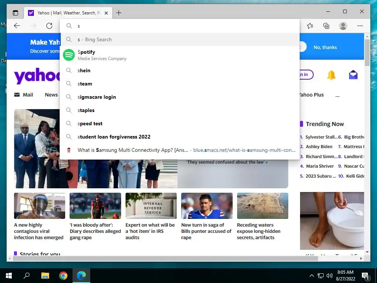Choose 'speed test' search suggestion
This screenshot has width=377, height=283.
[x=180, y=123]
